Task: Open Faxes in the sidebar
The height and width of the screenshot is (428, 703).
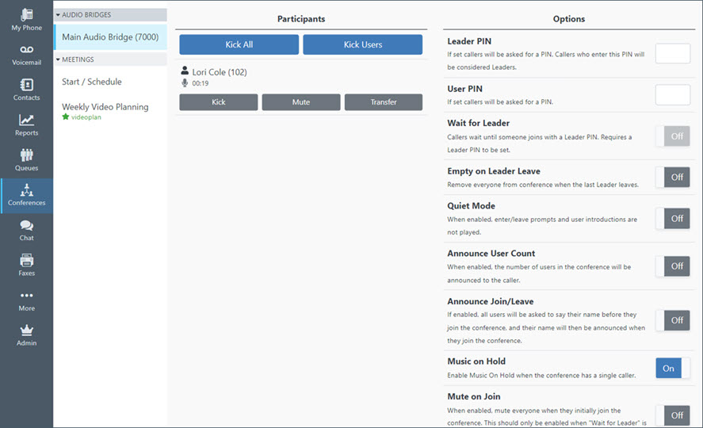Action: pyautogui.click(x=26, y=266)
